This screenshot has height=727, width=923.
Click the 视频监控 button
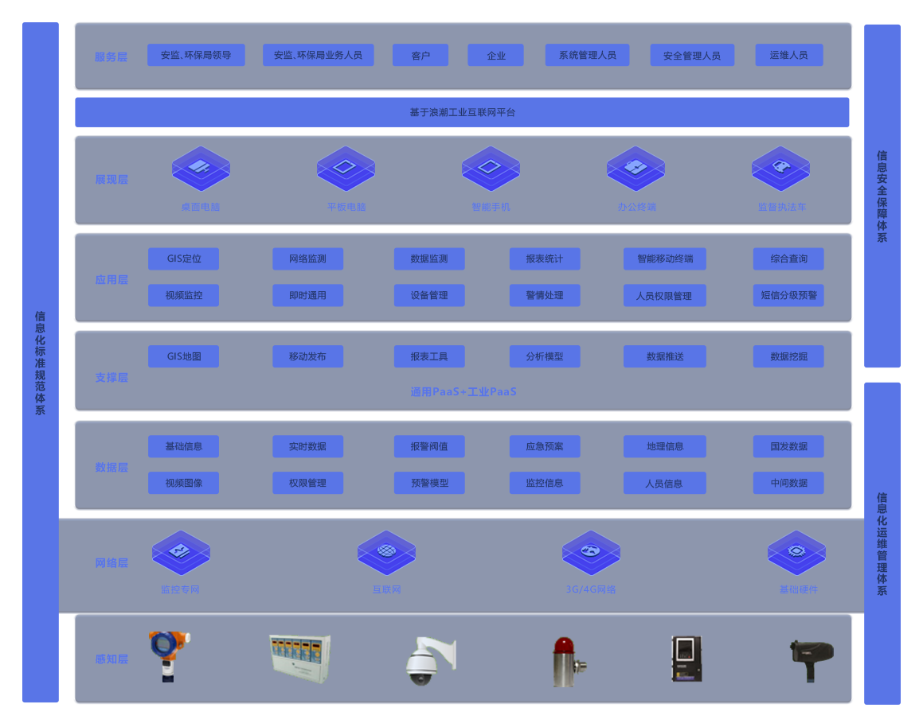click(x=183, y=296)
